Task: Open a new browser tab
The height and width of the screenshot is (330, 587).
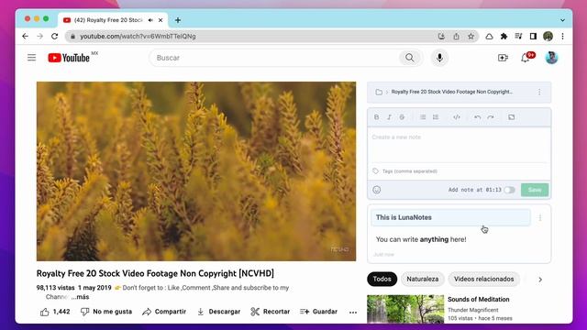Action: click(178, 20)
